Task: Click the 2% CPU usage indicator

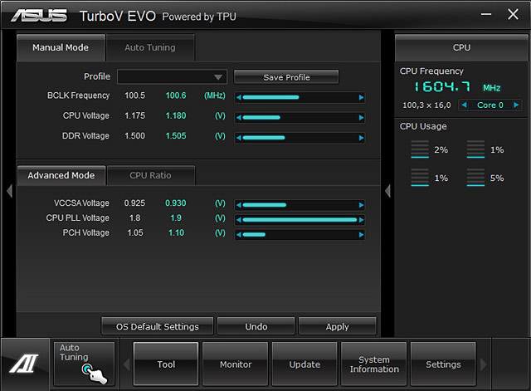Action: 430,149
